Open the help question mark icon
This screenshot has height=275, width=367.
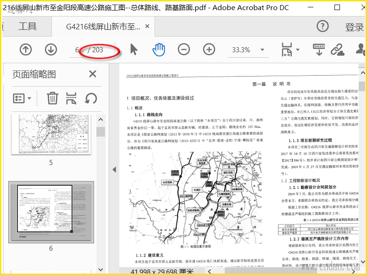click(x=323, y=27)
